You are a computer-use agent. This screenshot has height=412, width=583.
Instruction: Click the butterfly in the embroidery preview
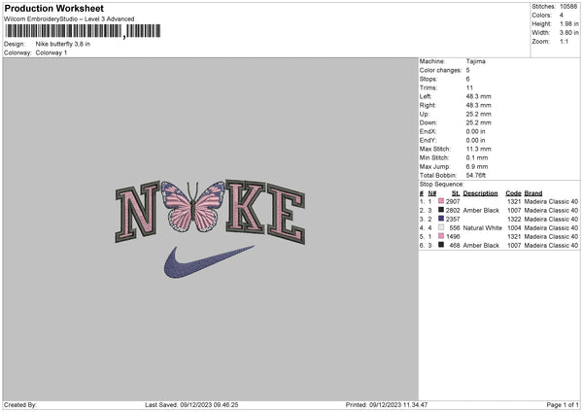193,206
